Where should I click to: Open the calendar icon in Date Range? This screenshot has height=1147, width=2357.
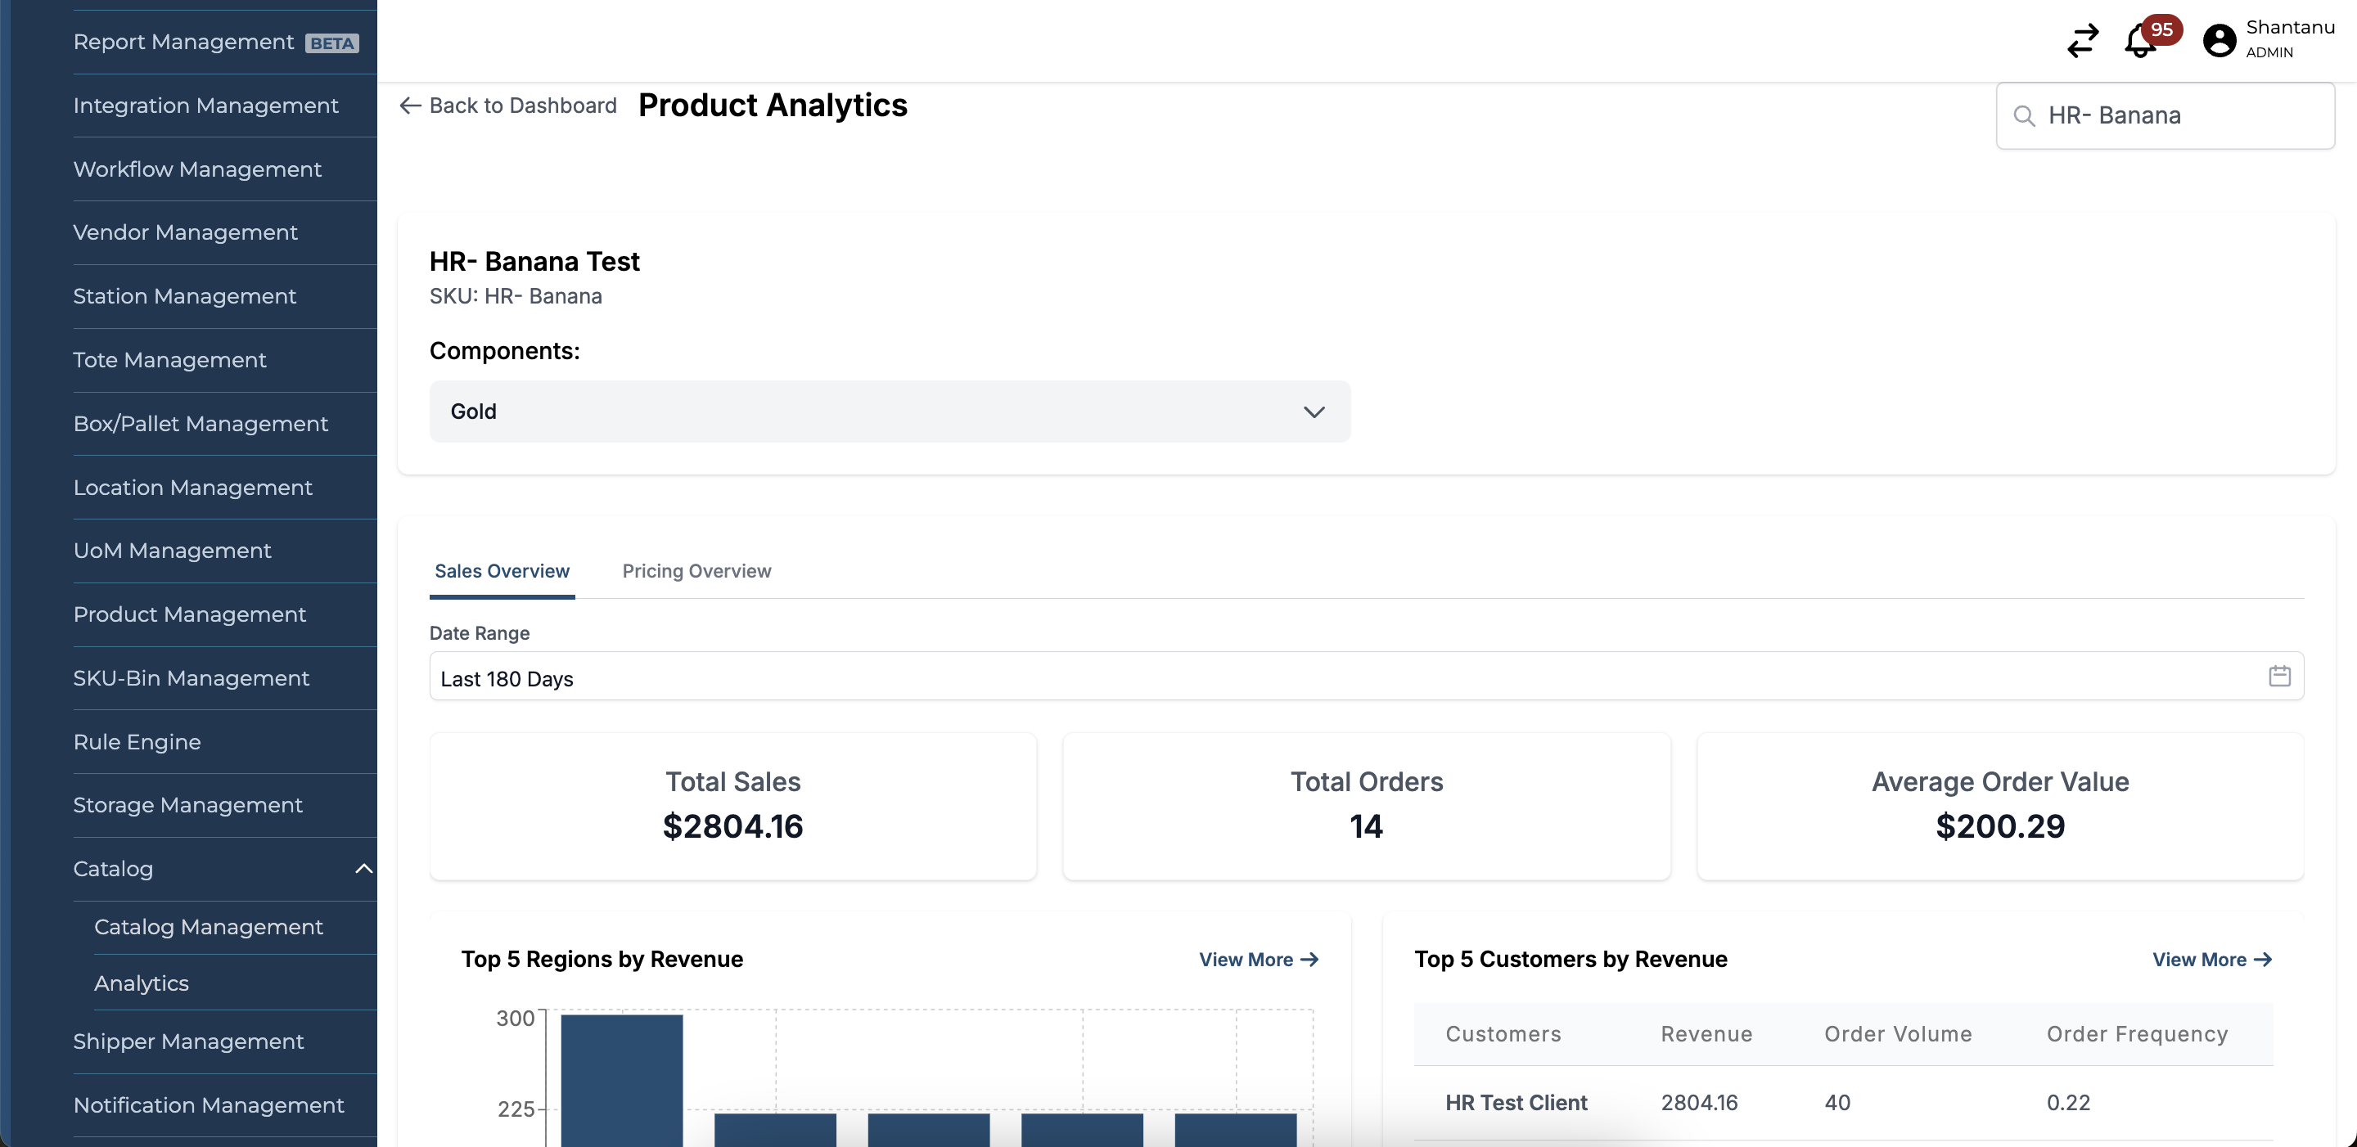(2279, 676)
